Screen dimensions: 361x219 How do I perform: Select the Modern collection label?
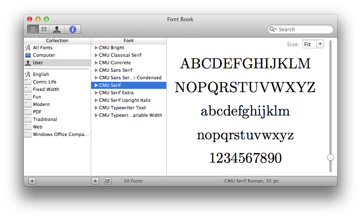pyautogui.click(x=41, y=104)
